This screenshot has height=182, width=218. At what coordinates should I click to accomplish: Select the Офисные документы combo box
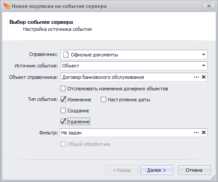134,55
